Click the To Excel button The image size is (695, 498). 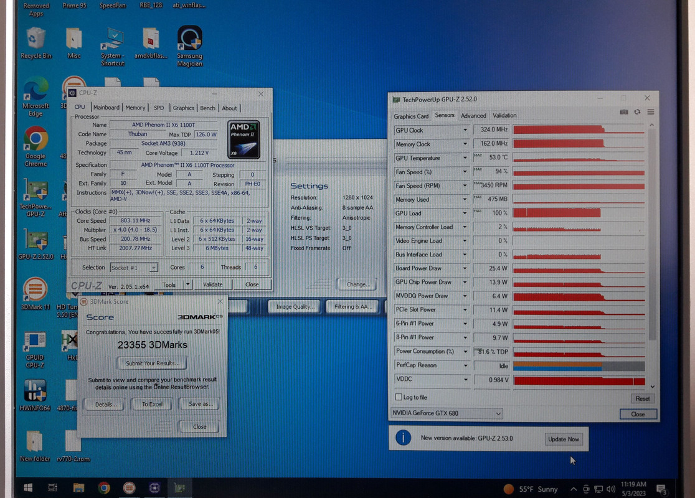(152, 404)
